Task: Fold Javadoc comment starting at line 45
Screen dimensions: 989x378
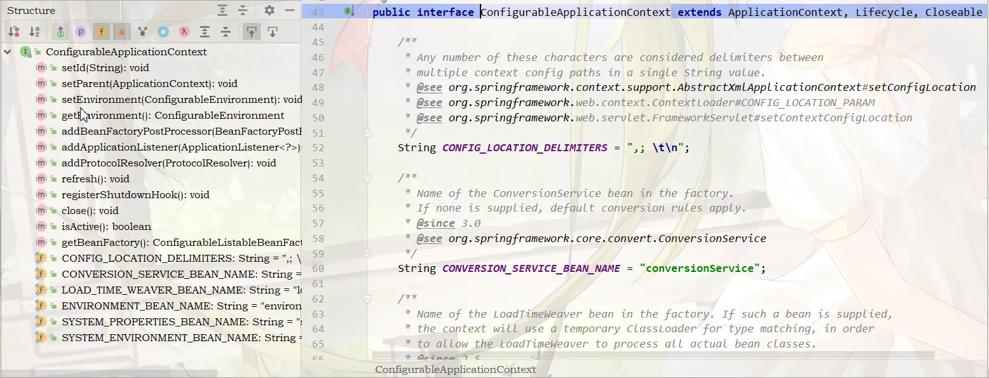Action: coord(367,42)
